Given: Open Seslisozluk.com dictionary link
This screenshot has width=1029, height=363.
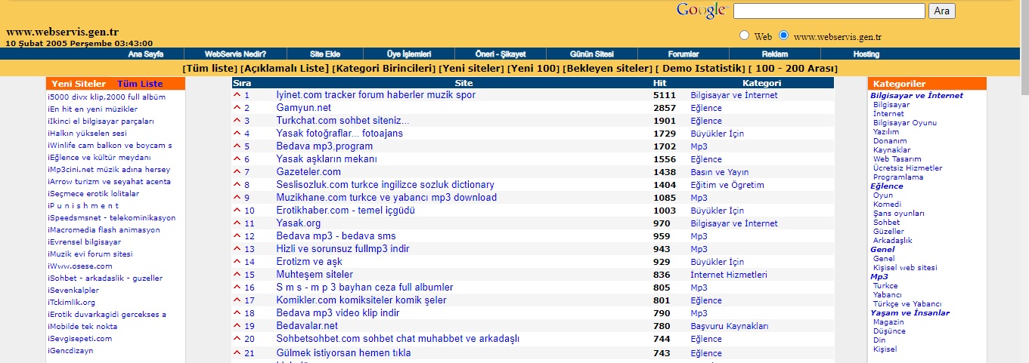Looking at the screenshot, I should (x=385, y=185).
